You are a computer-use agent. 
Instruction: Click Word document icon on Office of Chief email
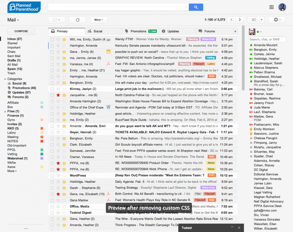pos(108,107)
